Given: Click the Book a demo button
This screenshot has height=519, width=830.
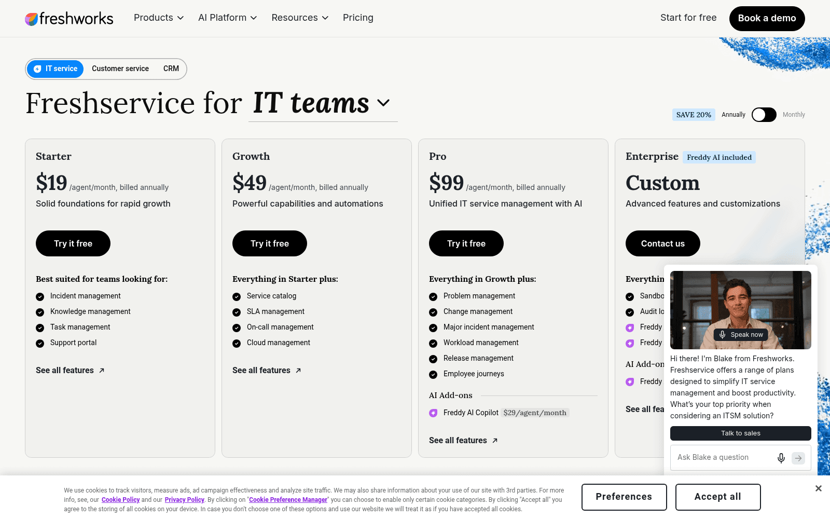Looking at the screenshot, I should [767, 18].
